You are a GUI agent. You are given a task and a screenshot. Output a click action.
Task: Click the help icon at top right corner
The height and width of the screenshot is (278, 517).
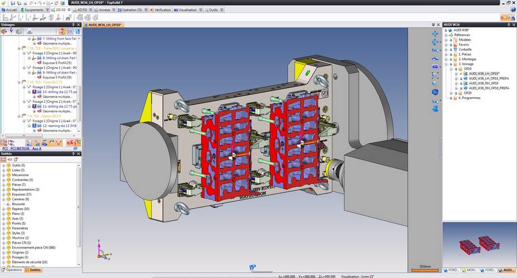513,10
